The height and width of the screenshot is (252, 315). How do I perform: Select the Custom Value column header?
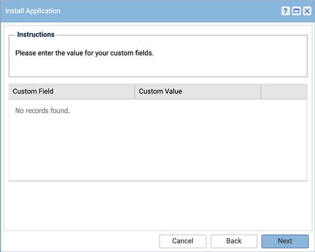tap(198, 91)
